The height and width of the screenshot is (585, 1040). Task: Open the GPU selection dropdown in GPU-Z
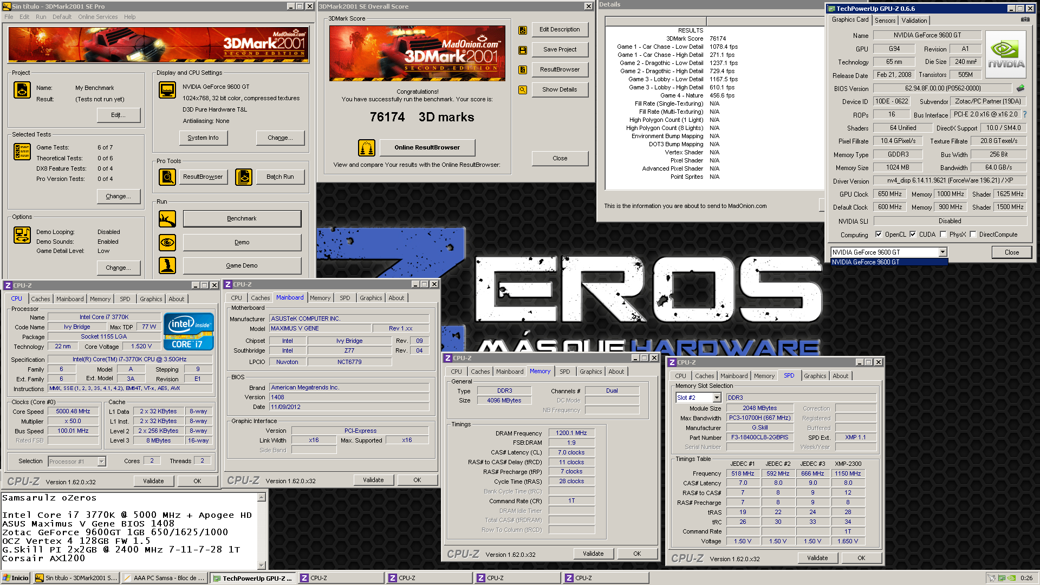click(x=942, y=252)
